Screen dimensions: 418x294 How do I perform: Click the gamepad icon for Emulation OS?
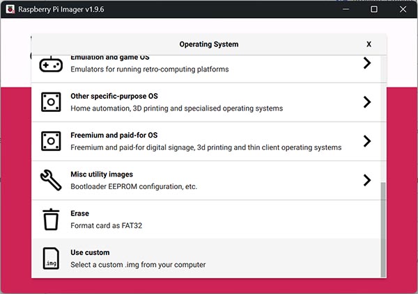pos(51,64)
